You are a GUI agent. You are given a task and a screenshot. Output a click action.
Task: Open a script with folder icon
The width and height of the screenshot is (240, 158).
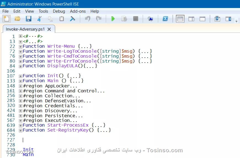click(x=17, y=19)
